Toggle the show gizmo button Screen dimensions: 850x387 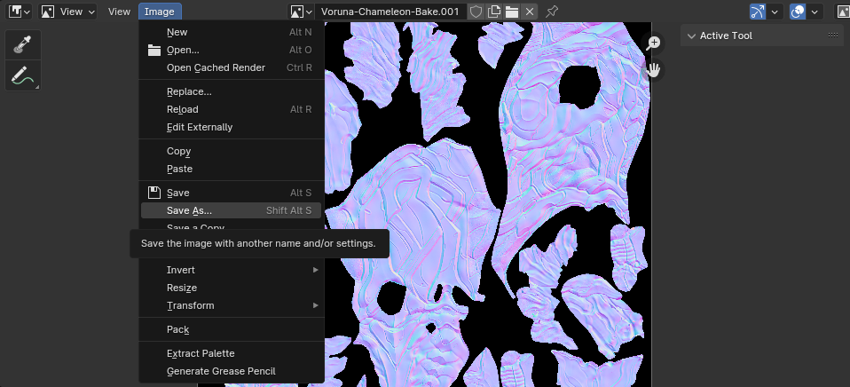757,12
